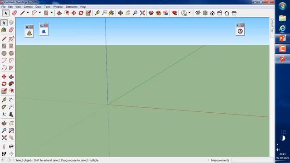Viewport: 290px width, 163px height.
Task: Open the File Explorer folder taskbar icon
Action: [282, 18]
